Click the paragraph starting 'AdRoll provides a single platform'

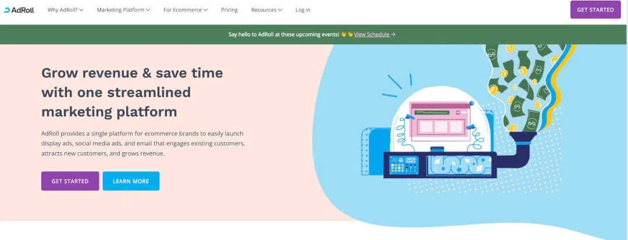(142, 143)
